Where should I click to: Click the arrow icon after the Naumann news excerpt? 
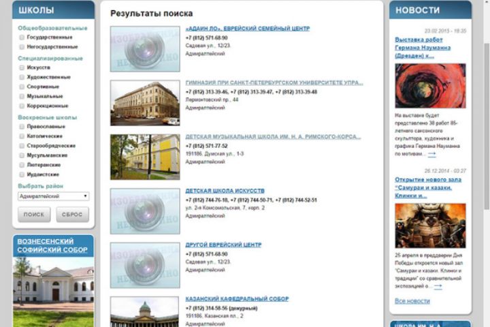[432, 154]
